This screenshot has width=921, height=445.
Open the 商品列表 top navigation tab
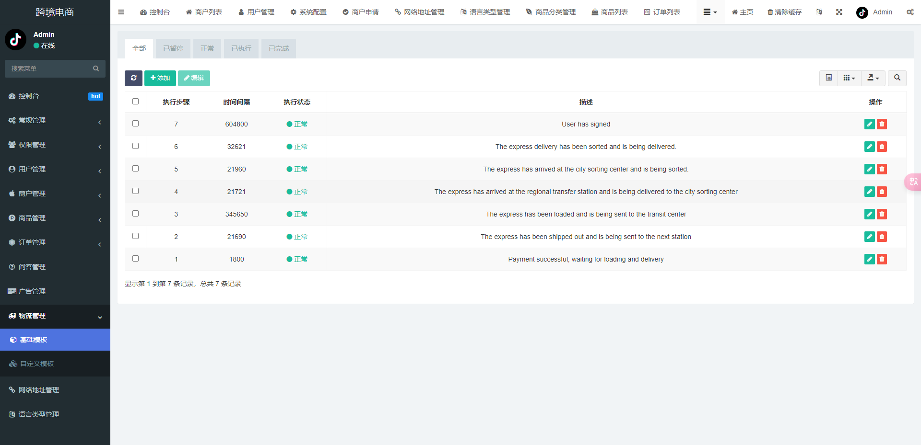[610, 12]
